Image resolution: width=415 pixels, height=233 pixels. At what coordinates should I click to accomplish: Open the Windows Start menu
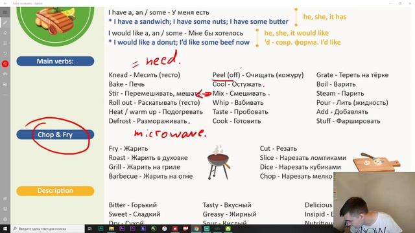(5, 228)
